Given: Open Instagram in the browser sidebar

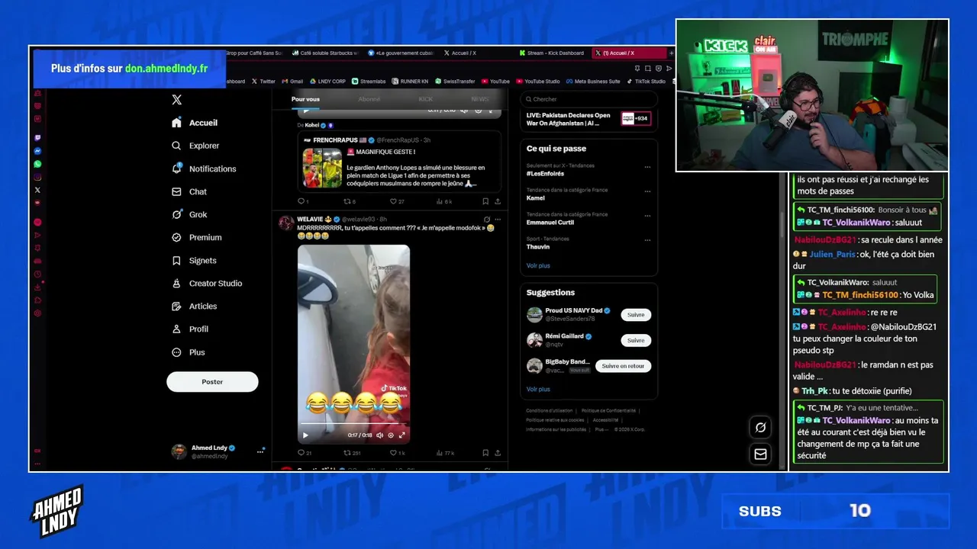Looking at the screenshot, I should click(x=37, y=177).
